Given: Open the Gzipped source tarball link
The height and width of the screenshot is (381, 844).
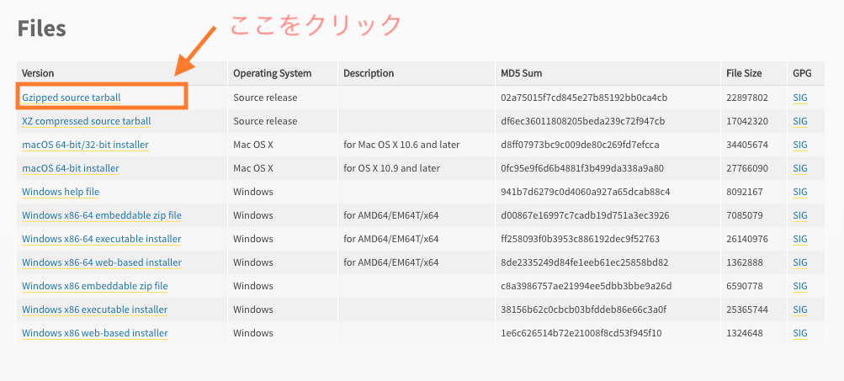Looking at the screenshot, I should click(x=71, y=98).
